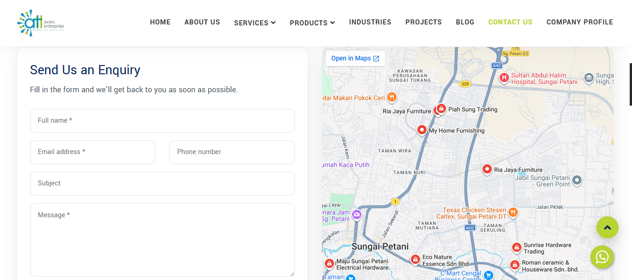Image resolution: width=632 pixels, height=280 pixels.
Task: Click the Rumah Kaca Putih label
Action: [x=346, y=165]
